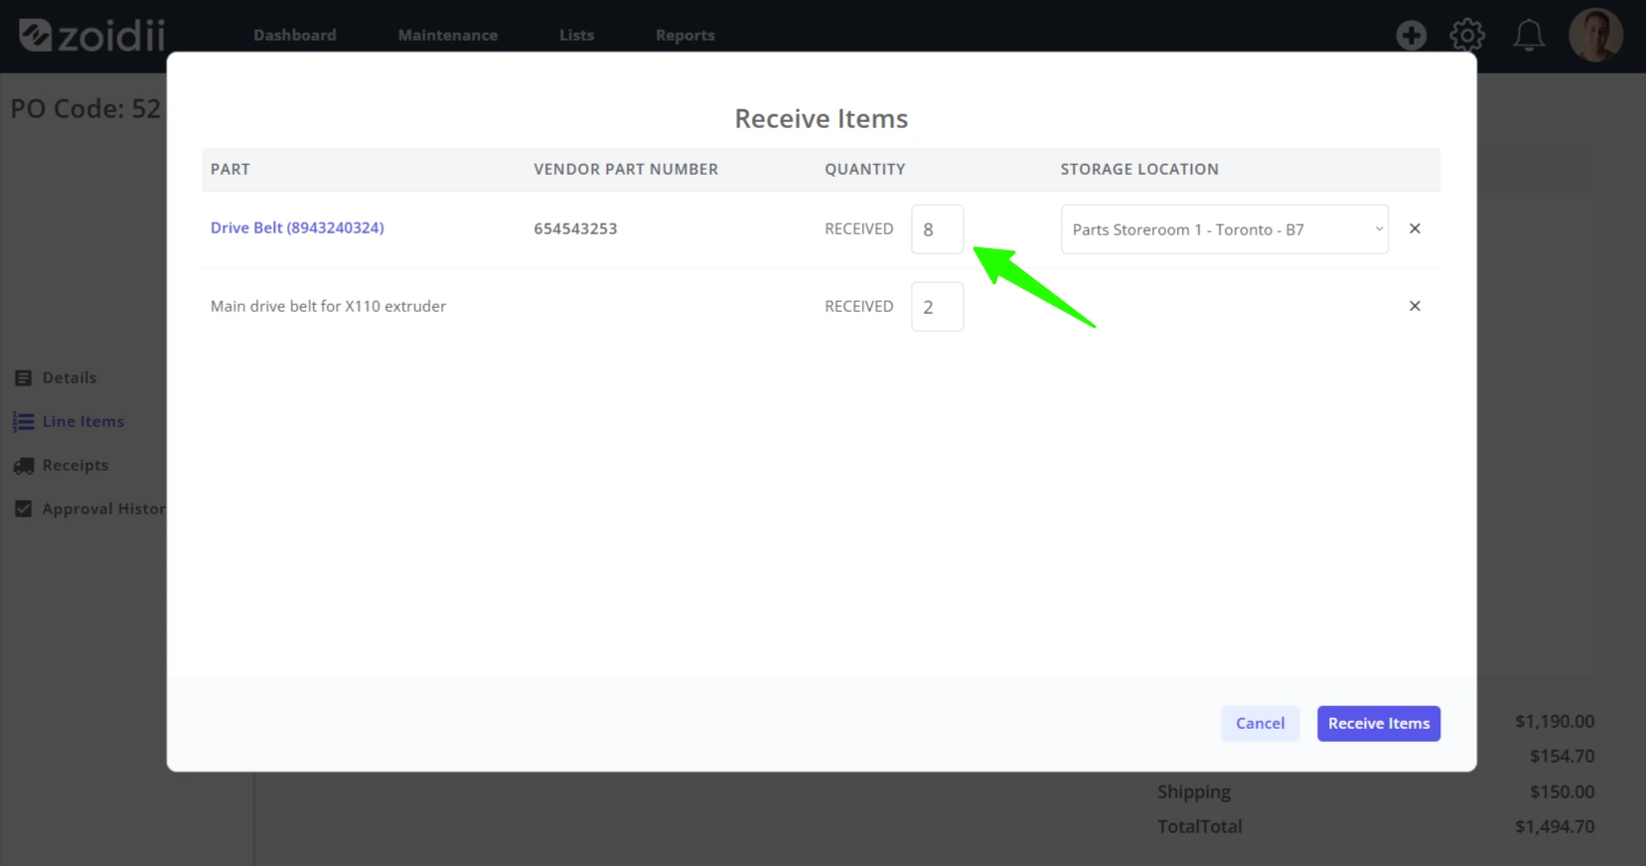1646x866 pixels.
Task: Click the zoidii logo
Action: coord(92,36)
